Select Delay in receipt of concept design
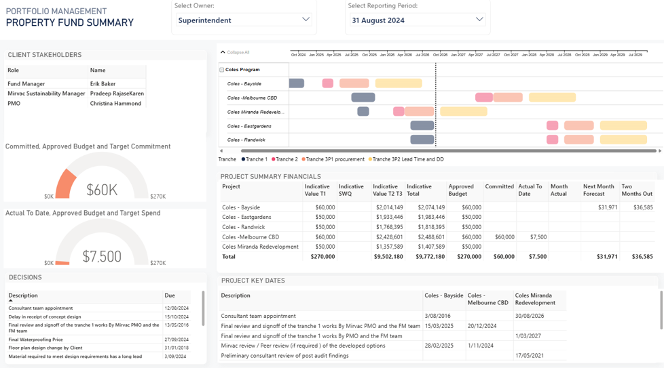Screen dimensions: 664x368 (x=99, y=316)
